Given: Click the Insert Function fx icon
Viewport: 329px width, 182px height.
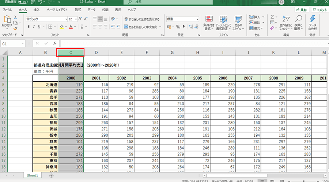Looking at the screenshot, I should [x=55, y=43].
